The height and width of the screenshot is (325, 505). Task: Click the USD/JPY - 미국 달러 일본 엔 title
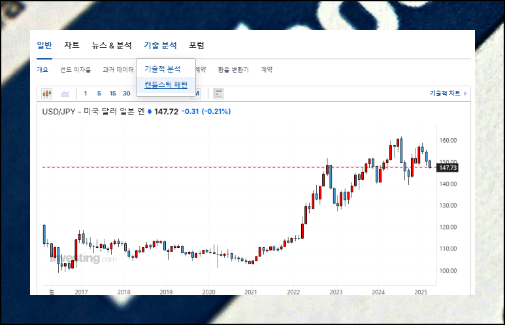[x=93, y=112]
